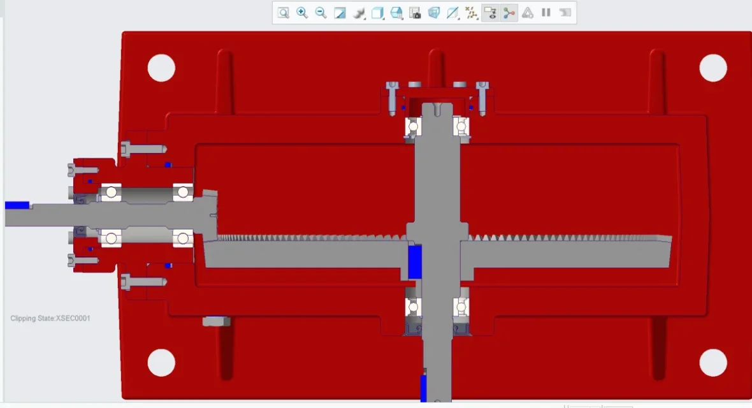The height and width of the screenshot is (408, 752).
Task: Zoom in using the magnifier plus icon
Action: pyautogui.click(x=302, y=13)
